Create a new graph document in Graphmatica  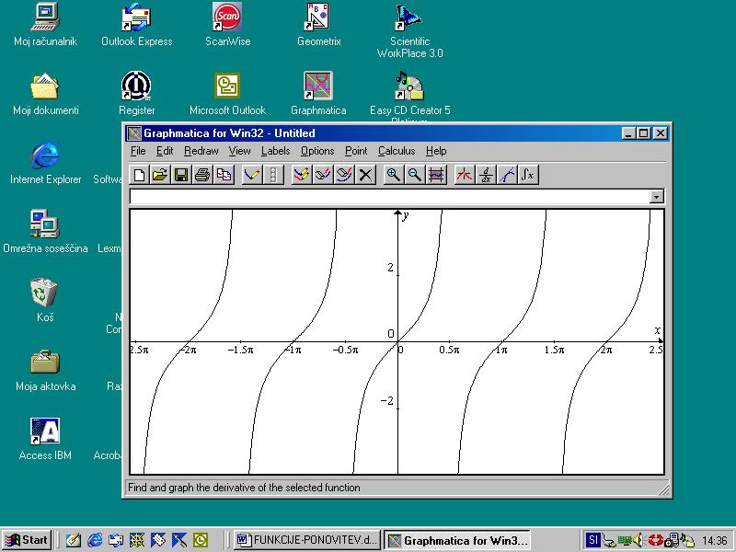pyautogui.click(x=139, y=175)
